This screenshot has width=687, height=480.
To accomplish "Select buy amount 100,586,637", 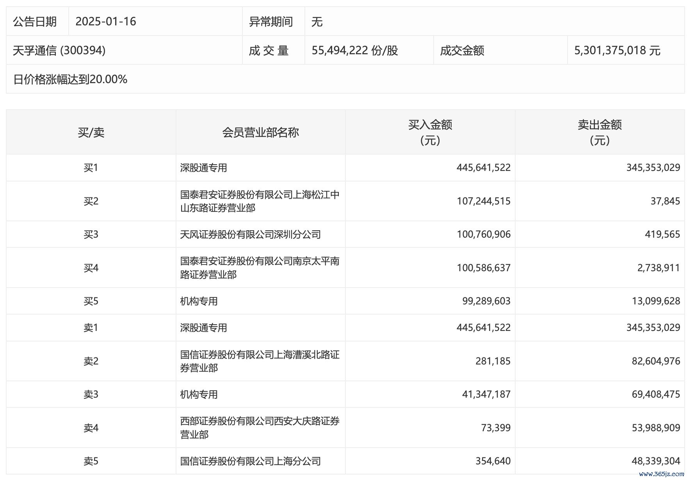I will (484, 268).
